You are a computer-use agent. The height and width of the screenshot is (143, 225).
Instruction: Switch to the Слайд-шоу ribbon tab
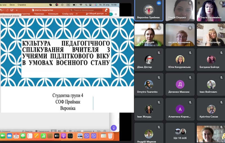(68, 14)
